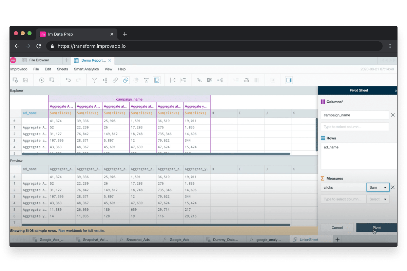The width and height of the screenshot is (407, 271).
Task: Open the Sort tool from the toolbar
Action: pyautogui.click(x=104, y=80)
